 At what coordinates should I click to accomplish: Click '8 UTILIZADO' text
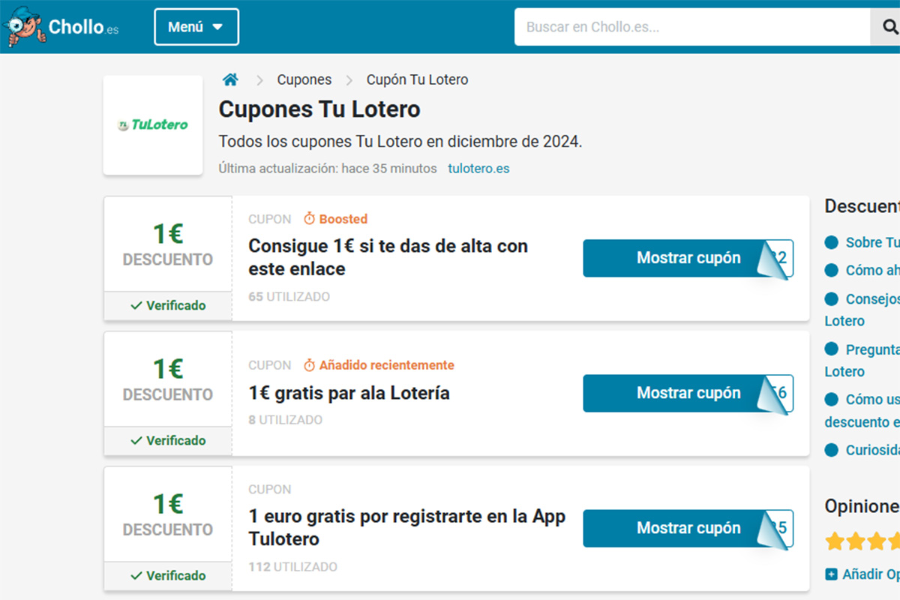pyautogui.click(x=285, y=420)
